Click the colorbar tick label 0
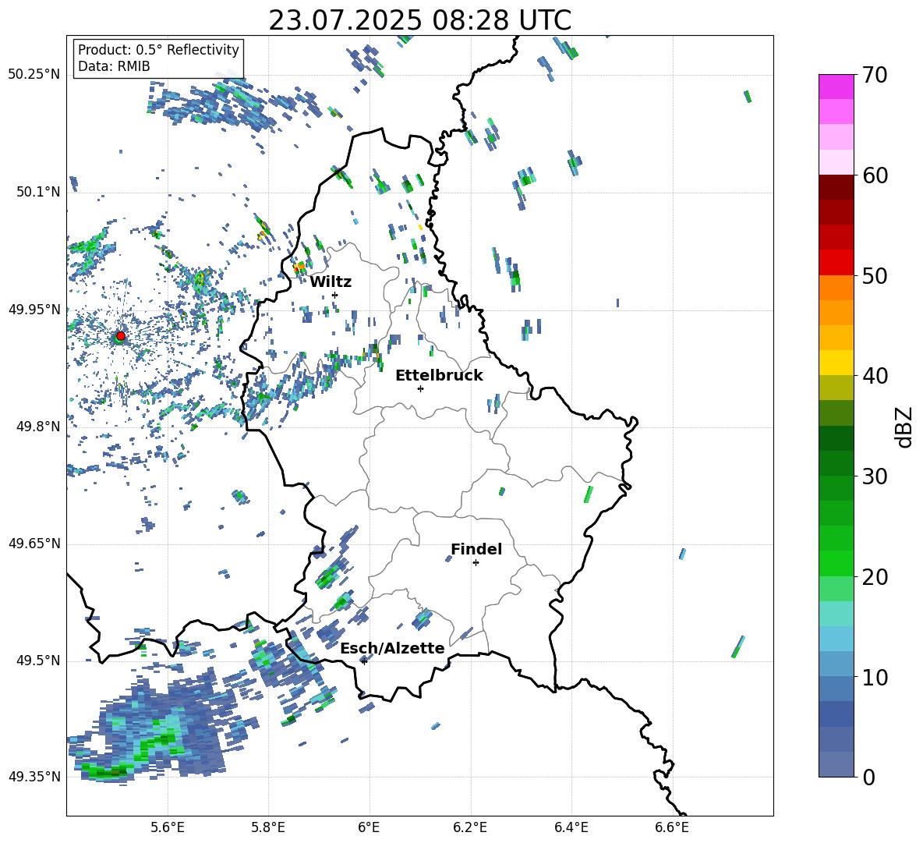This screenshot has height=843, width=923. [x=868, y=777]
